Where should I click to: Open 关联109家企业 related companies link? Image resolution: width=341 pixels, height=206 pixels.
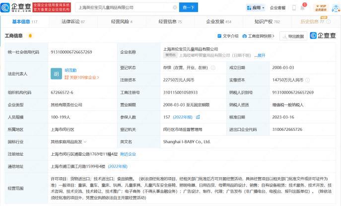(x=82, y=78)
